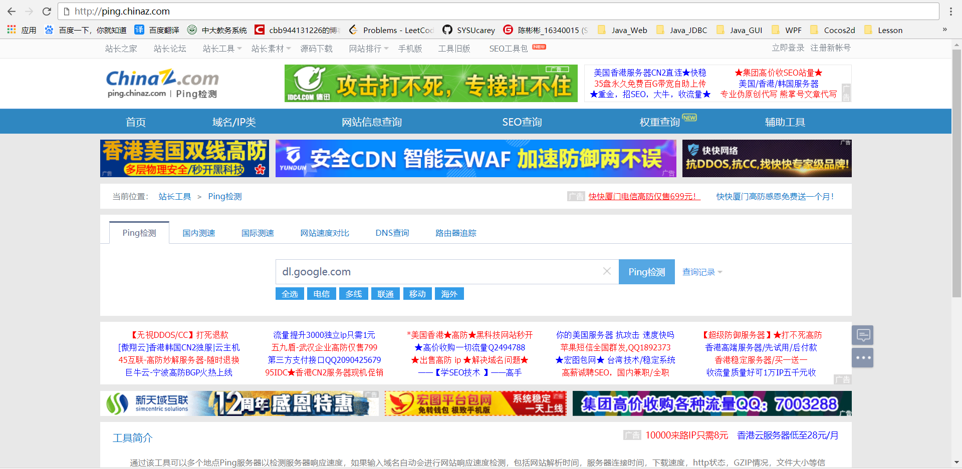Expand the 查询记录 history dropdown

coord(702,272)
